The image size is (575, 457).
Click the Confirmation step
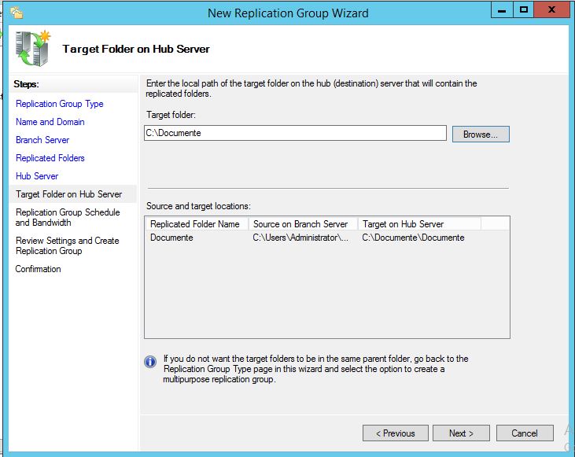(x=39, y=269)
